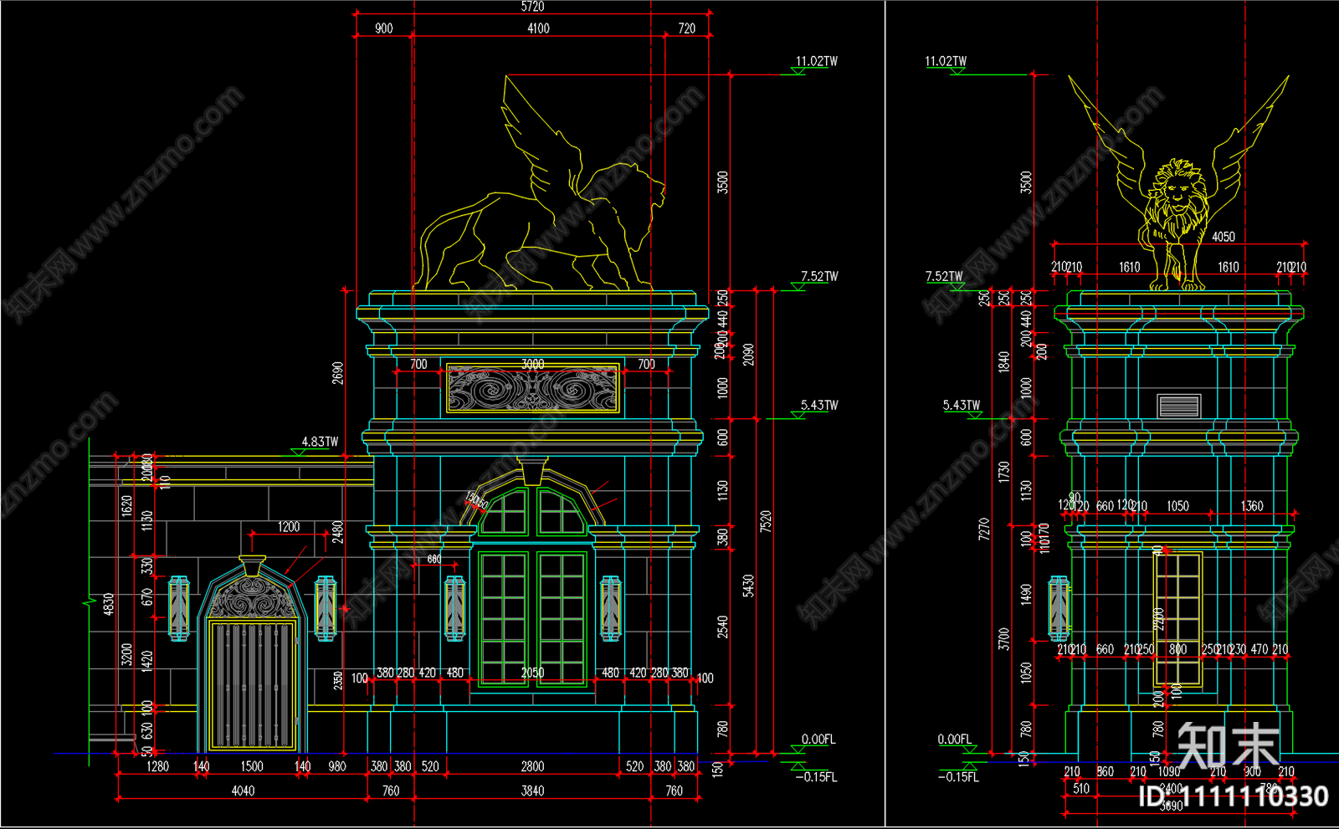
Task: Select the 980 bottom dimension text
Action: coord(336,766)
